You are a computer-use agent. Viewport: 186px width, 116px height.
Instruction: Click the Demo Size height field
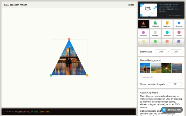coord(176,52)
